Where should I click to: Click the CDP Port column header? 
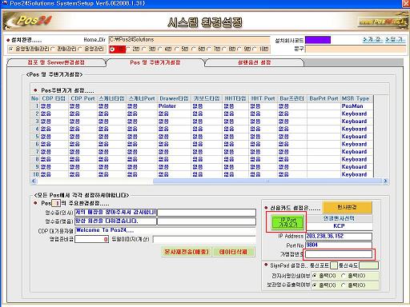click(82, 98)
